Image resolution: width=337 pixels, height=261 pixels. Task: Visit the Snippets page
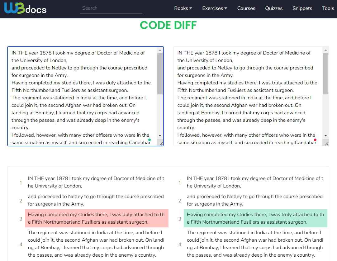click(302, 8)
